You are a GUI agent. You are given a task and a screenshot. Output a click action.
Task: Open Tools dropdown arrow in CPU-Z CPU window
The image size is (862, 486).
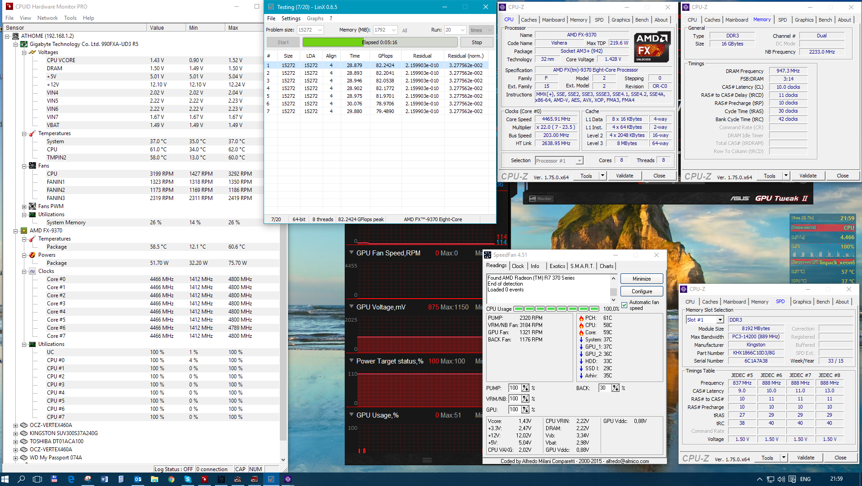602,176
